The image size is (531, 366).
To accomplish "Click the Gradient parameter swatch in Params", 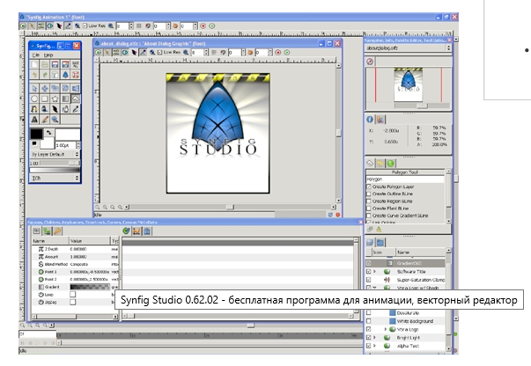I will pyautogui.click(x=90, y=287).
